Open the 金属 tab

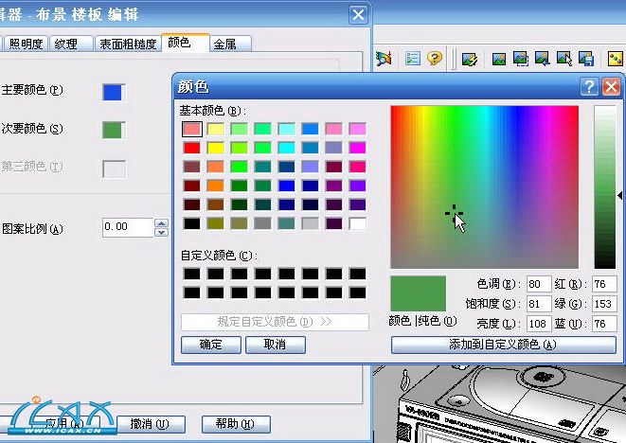tap(231, 44)
